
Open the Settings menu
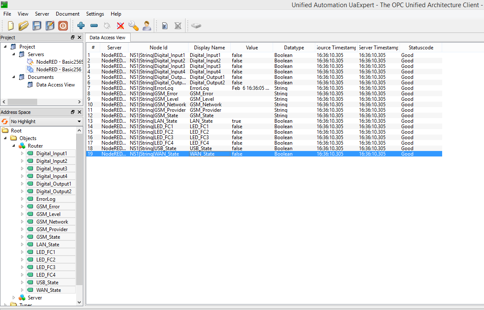pyautogui.click(x=95, y=14)
